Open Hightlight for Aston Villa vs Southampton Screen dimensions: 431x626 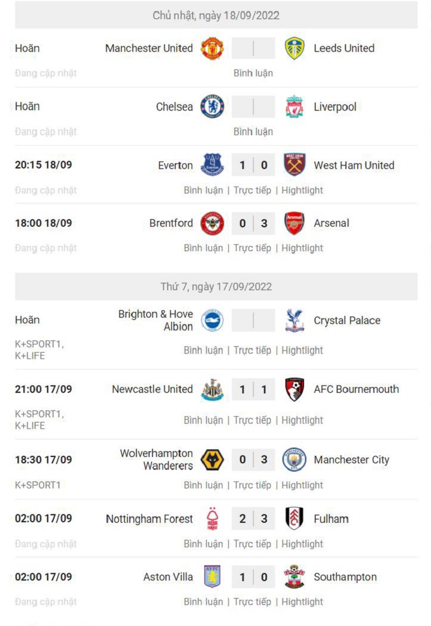click(x=302, y=602)
